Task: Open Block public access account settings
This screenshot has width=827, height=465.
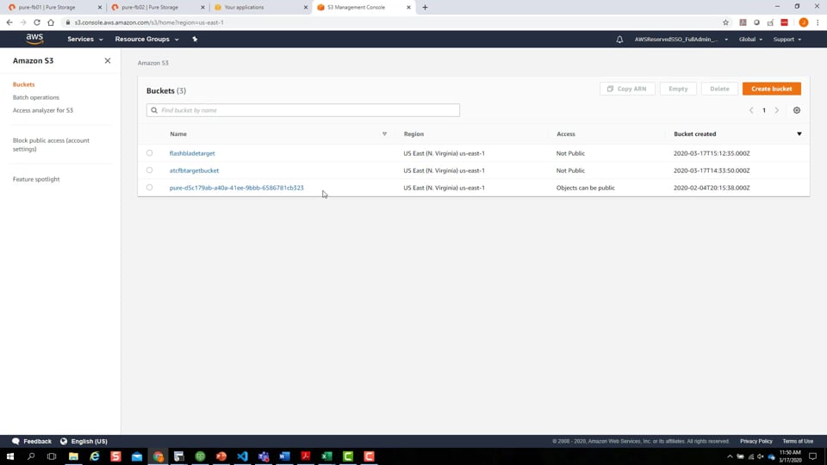Action: point(51,145)
